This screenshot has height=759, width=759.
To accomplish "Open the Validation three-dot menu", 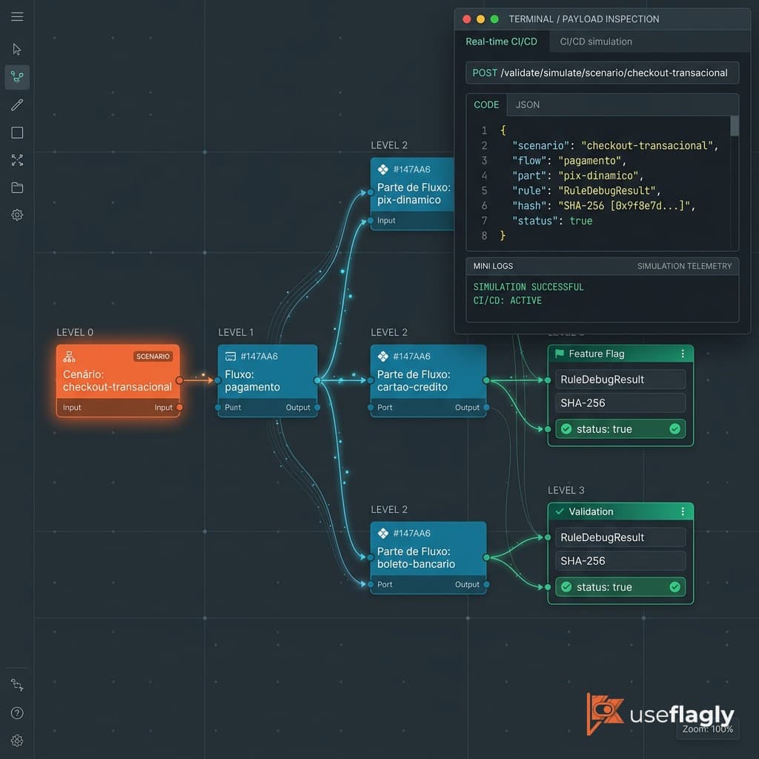I will tap(683, 511).
